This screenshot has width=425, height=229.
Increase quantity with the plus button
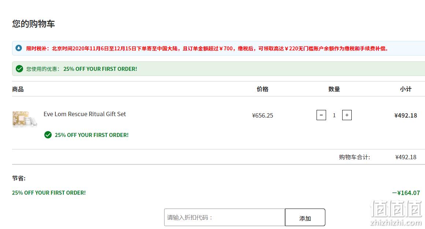tap(347, 115)
